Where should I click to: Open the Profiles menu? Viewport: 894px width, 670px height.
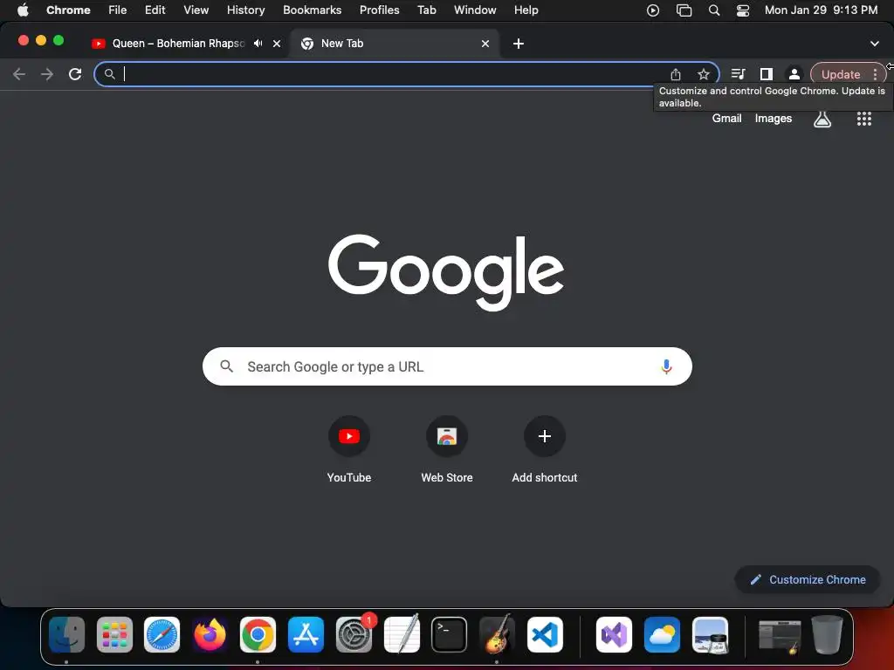coord(379,10)
